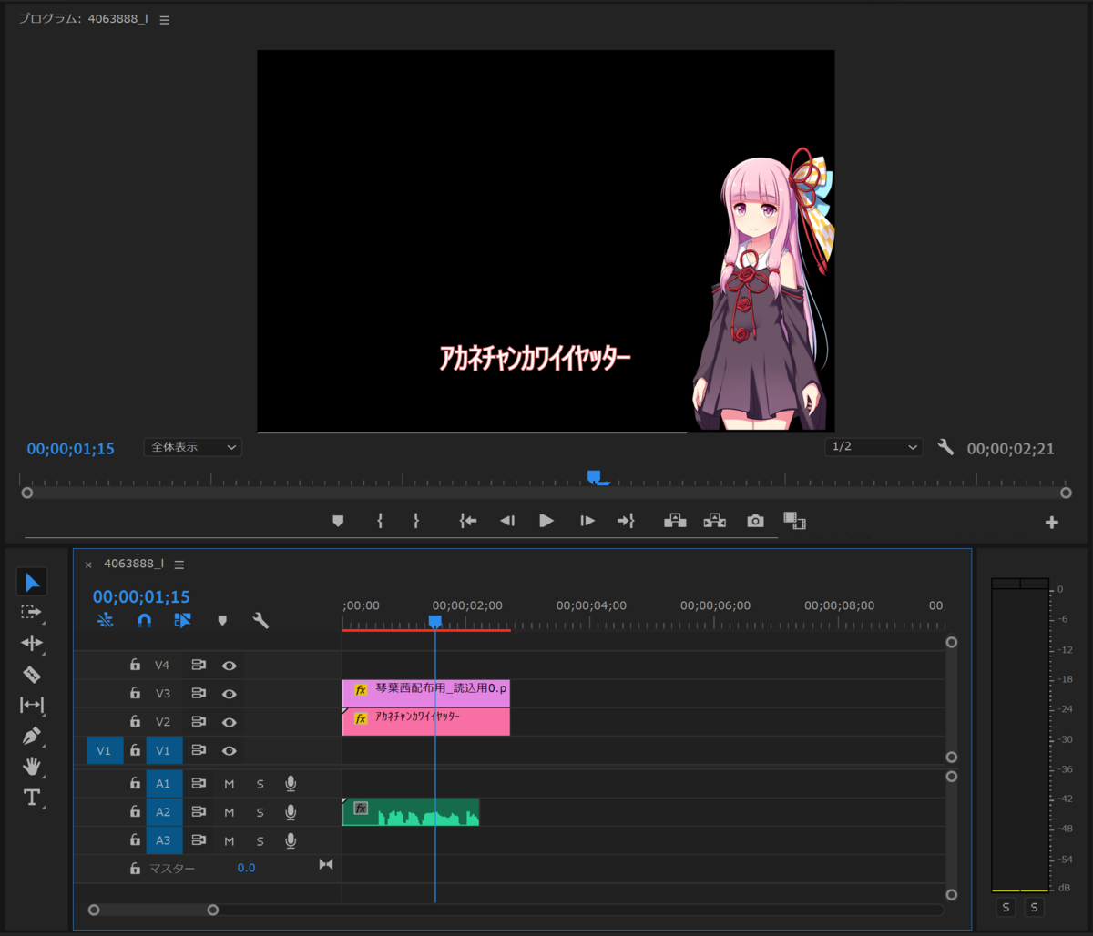Click the timeline horizontal zoom scrollbar

153,910
